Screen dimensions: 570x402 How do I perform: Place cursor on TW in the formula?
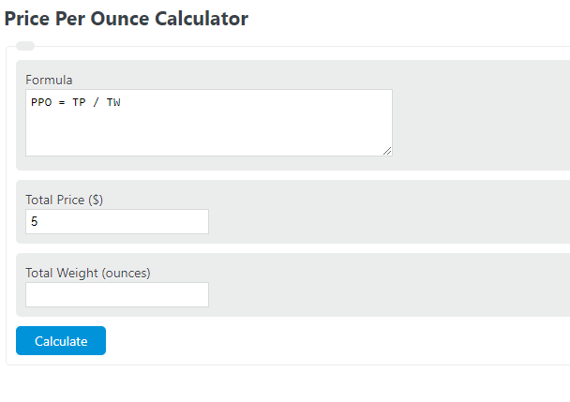coord(113,102)
